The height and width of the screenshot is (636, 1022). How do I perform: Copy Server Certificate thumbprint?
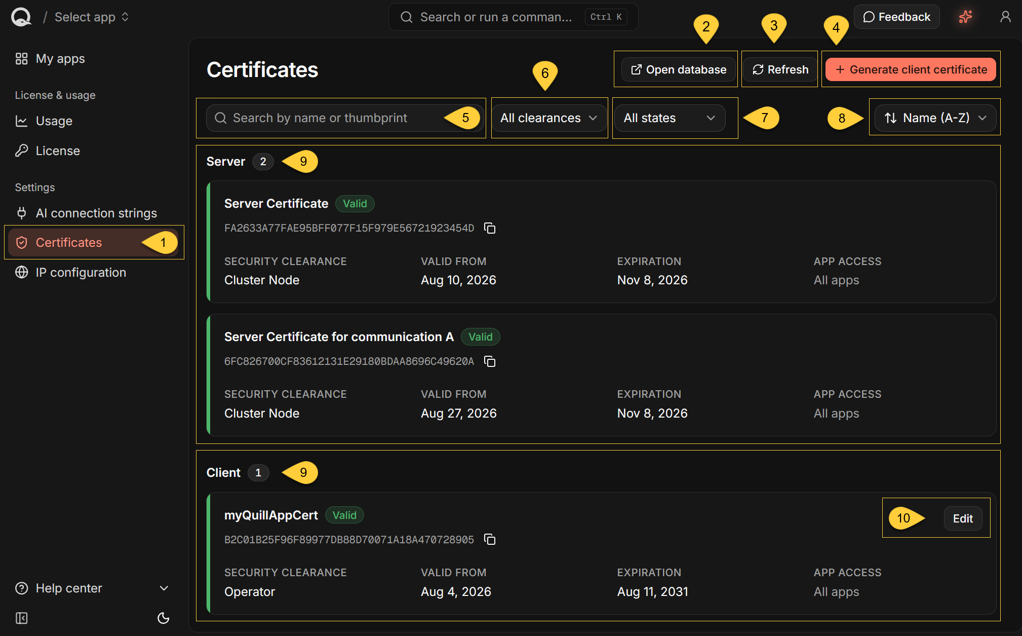490,228
